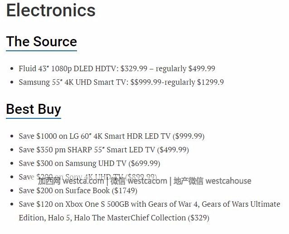Click the regularly $1299.9 Samsung price
289x234 pixels.
click(x=194, y=82)
